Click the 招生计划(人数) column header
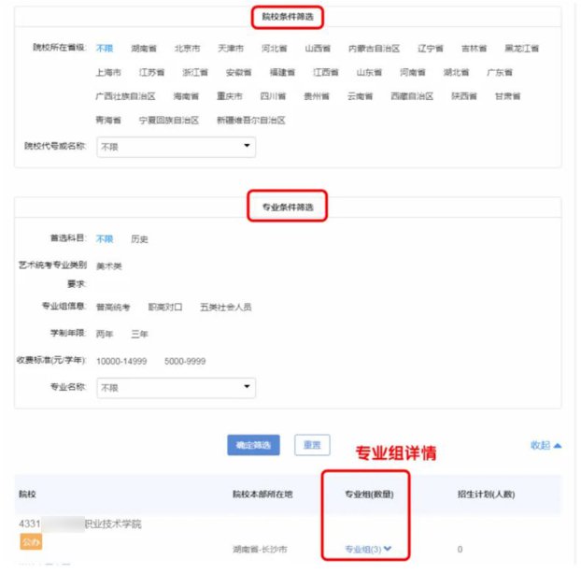 (486, 494)
